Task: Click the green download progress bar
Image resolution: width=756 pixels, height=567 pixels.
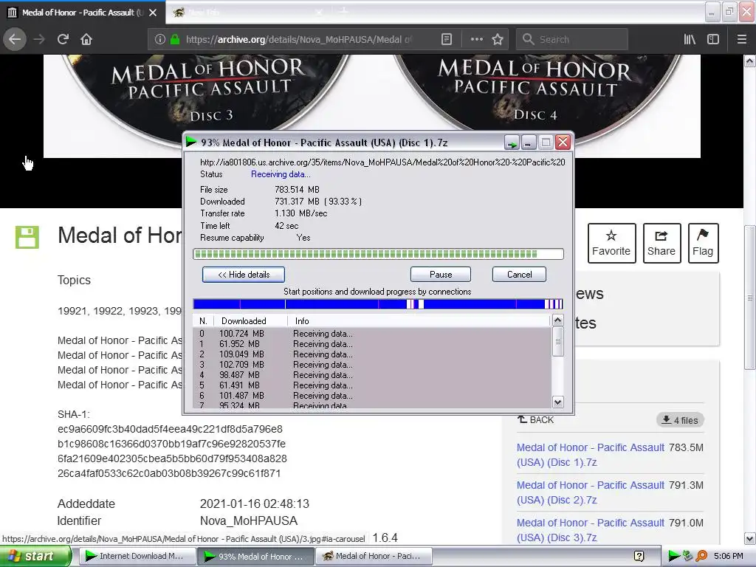Action: click(x=378, y=254)
